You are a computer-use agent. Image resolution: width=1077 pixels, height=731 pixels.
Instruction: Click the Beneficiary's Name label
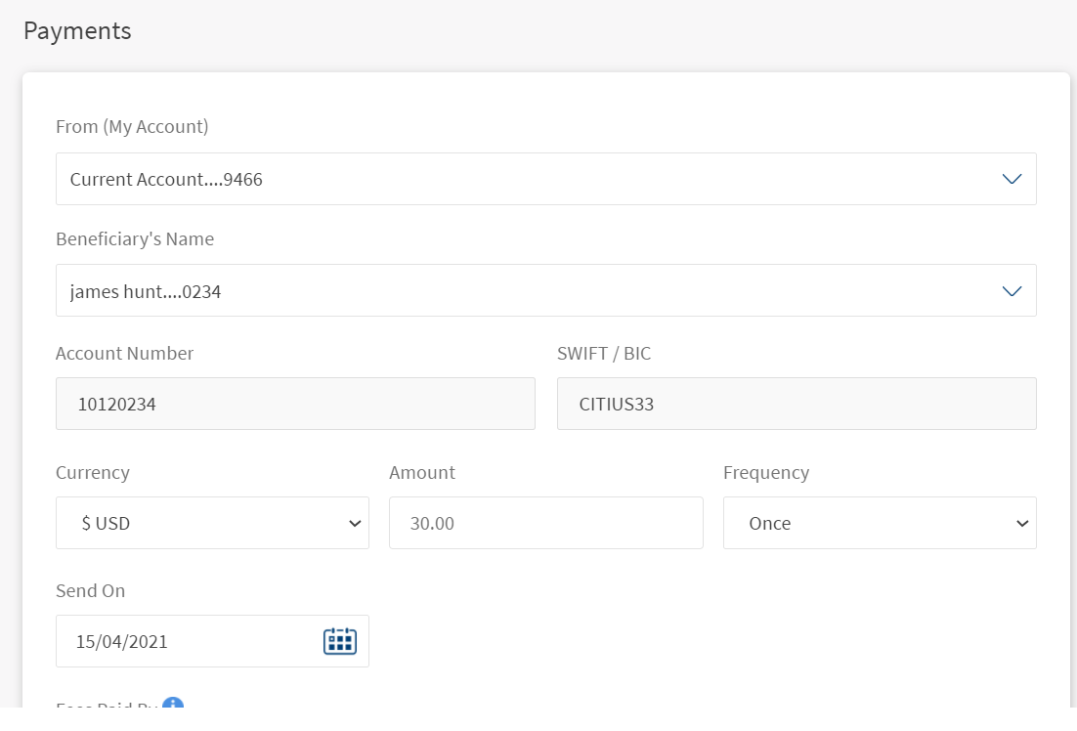(x=135, y=238)
